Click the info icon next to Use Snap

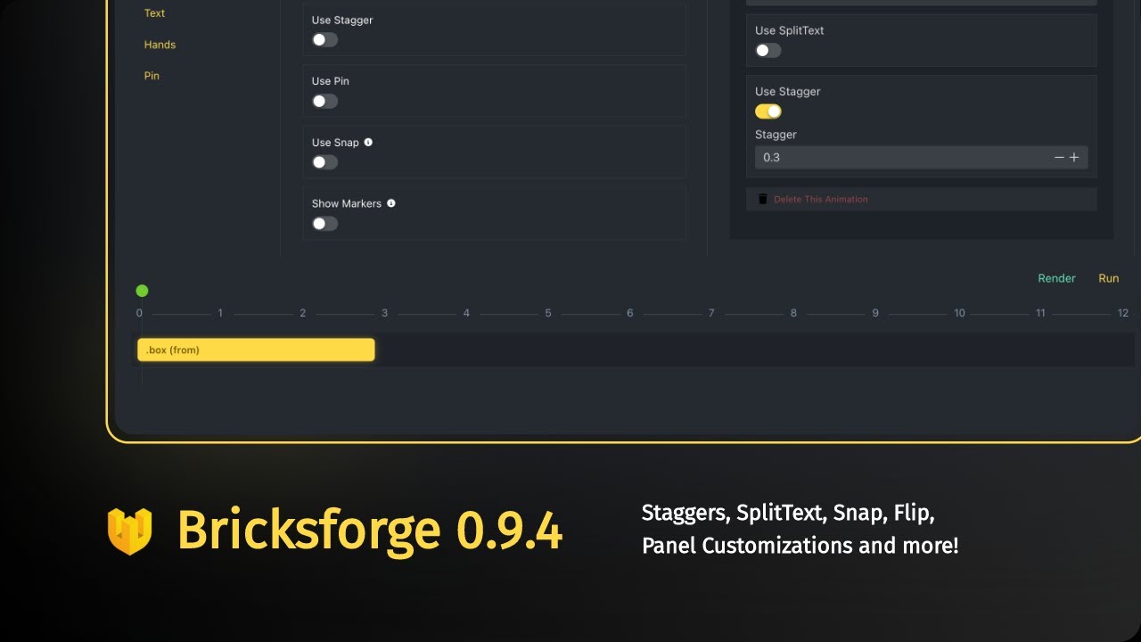[368, 142]
